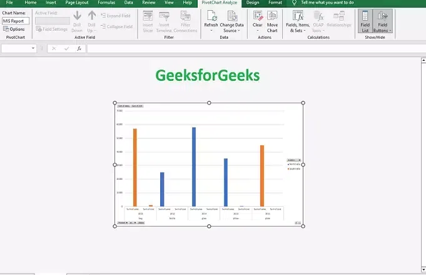The width and height of the screenshot is (426, 275).
Task: Click the Sum of cost field button
Action: pos(137,106)
